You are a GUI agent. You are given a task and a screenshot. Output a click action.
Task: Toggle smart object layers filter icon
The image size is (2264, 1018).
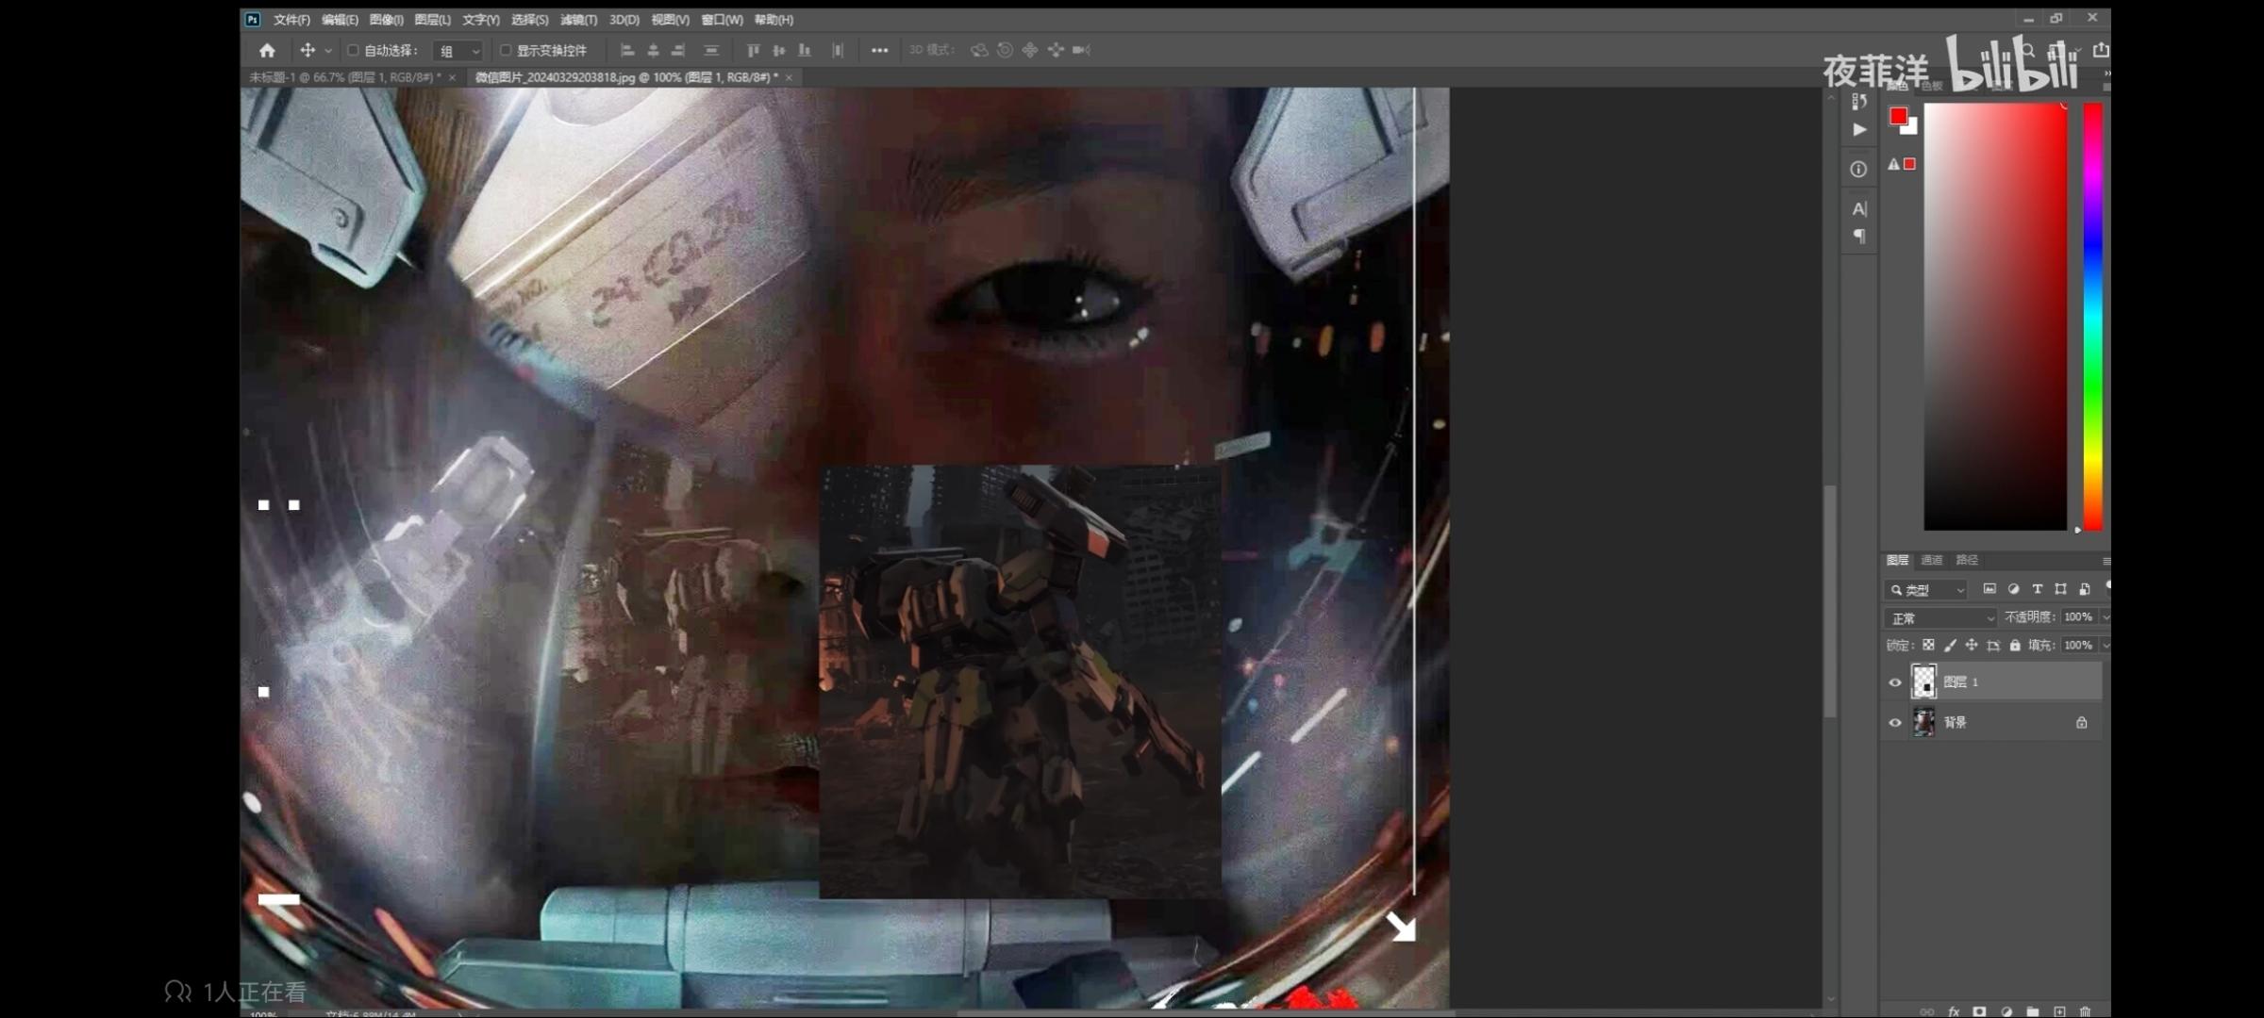2084,589
